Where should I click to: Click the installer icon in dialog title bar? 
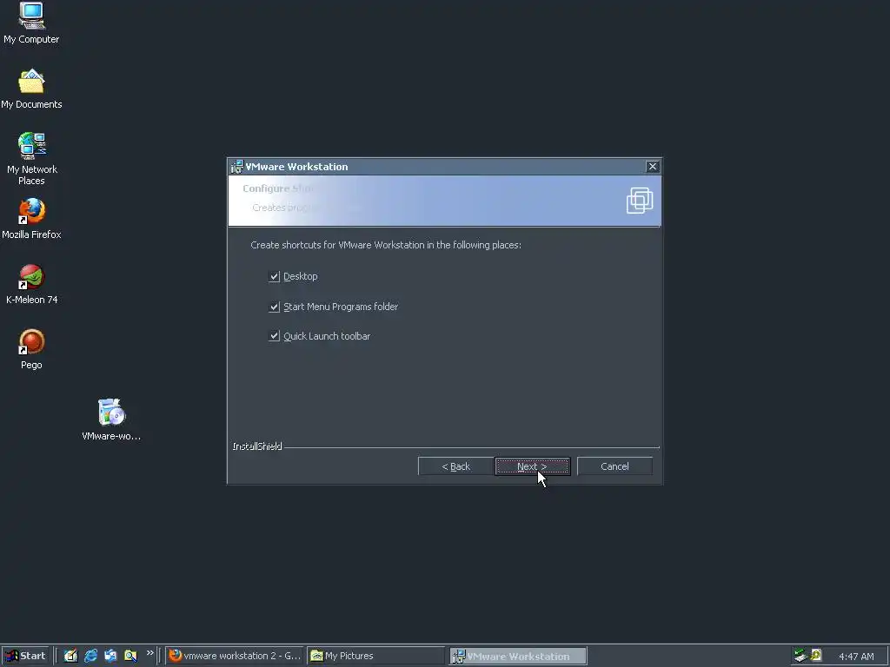236,166
